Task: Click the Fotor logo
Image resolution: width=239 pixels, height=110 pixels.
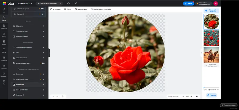Action: pyautogui.click(x=8, y=3)
